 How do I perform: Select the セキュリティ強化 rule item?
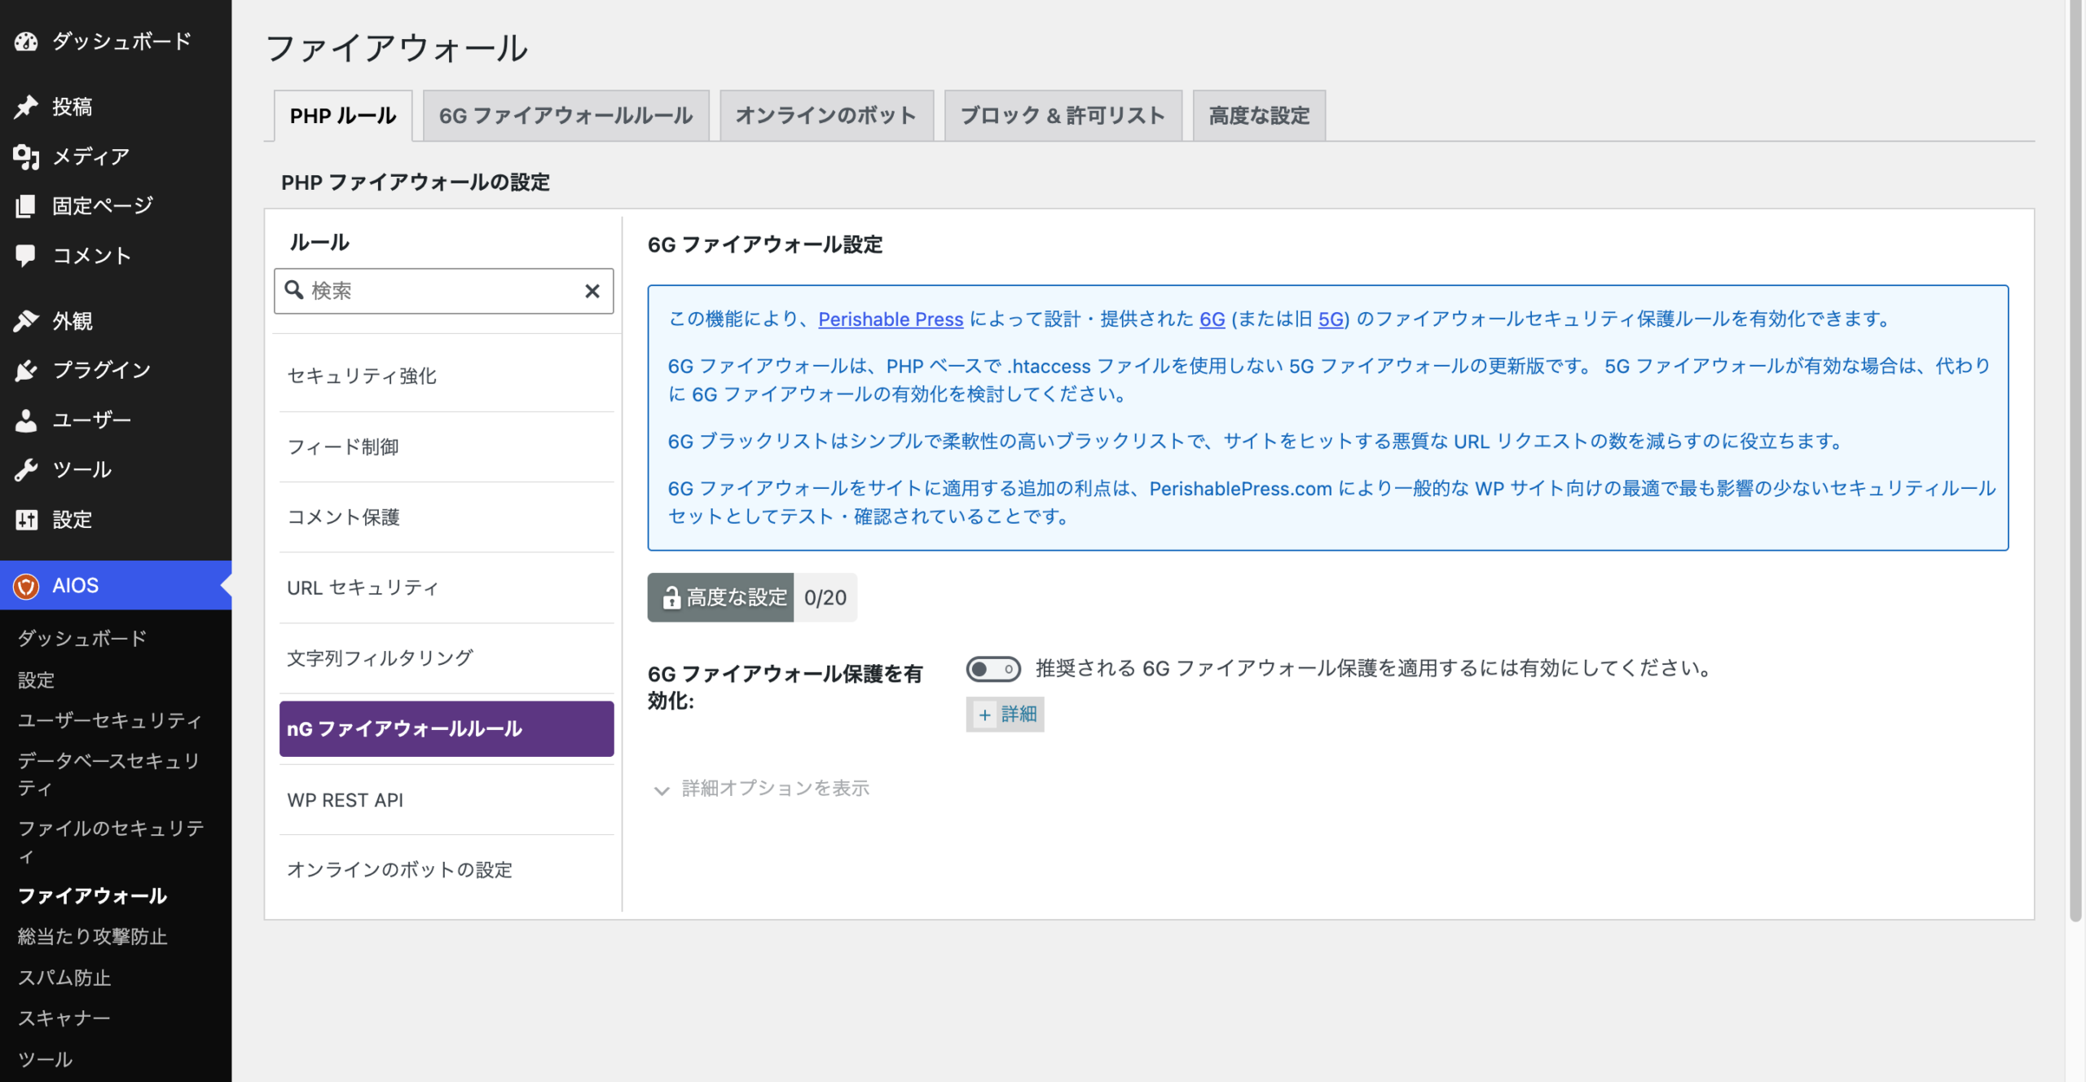click(447, 376)
